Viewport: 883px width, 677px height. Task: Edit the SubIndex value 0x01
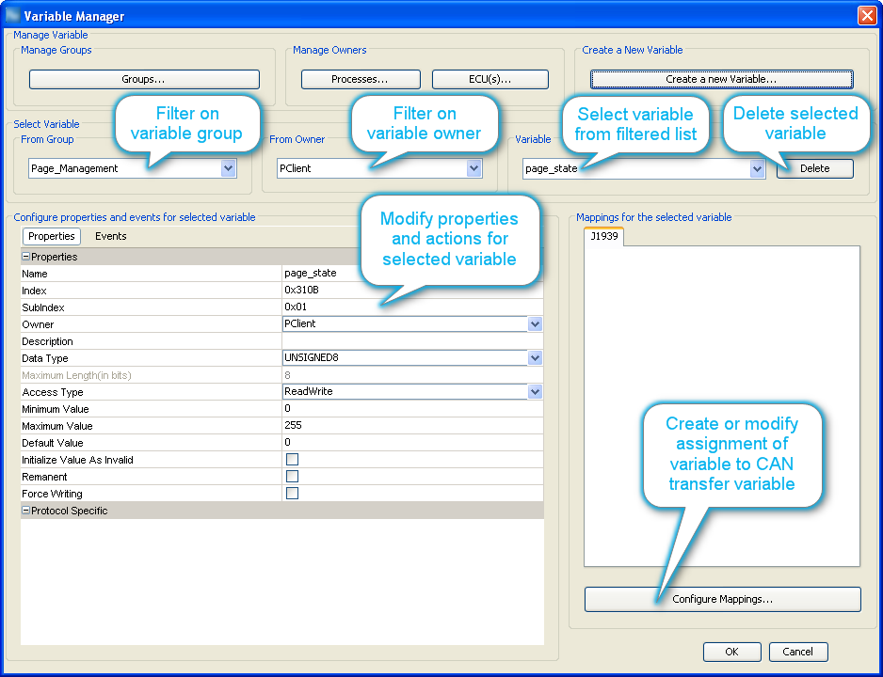click(x=412, y=307)
